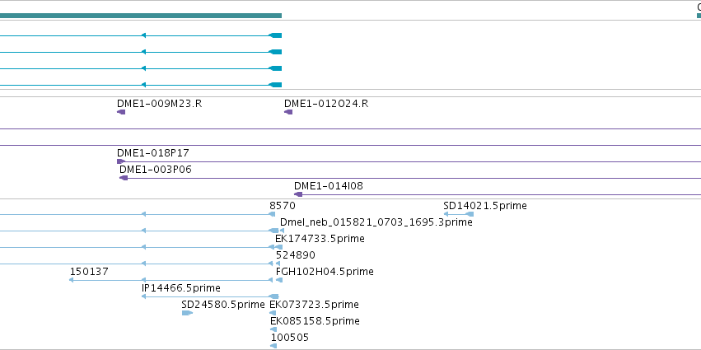
Task: Click the IP14466.5prime feature label
Action: pyautogui.click(x=181, y=288)
